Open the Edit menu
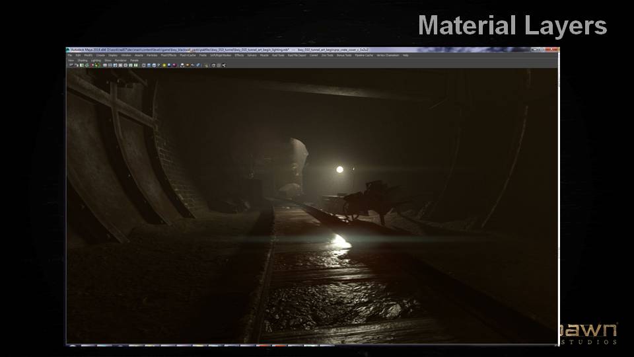Screen dimensions: 634x357 point(78,56)
